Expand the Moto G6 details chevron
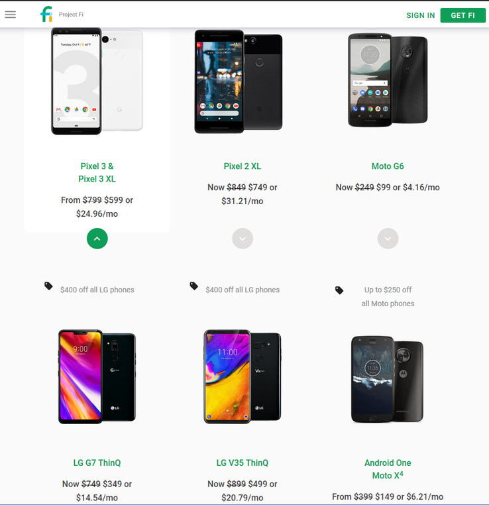This screenshot has width=489, height=505. (388, 239)
